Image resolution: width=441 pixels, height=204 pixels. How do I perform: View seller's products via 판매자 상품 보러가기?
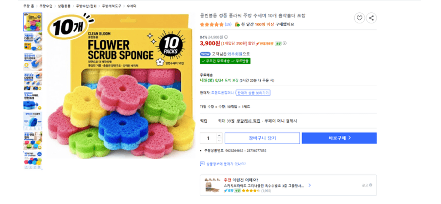pos(254,92)
